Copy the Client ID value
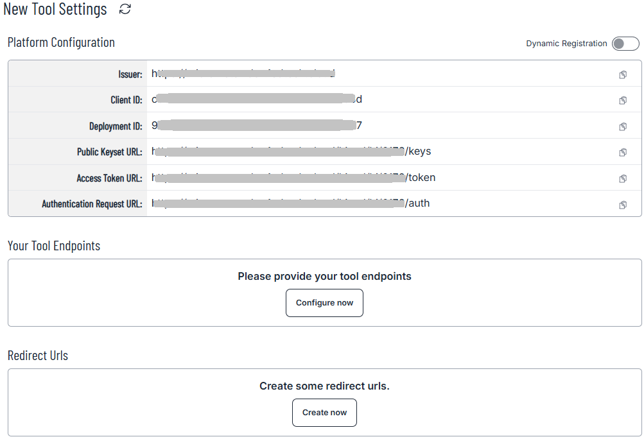The width and height of the screenshot is (644, 439). pos(622,100)
